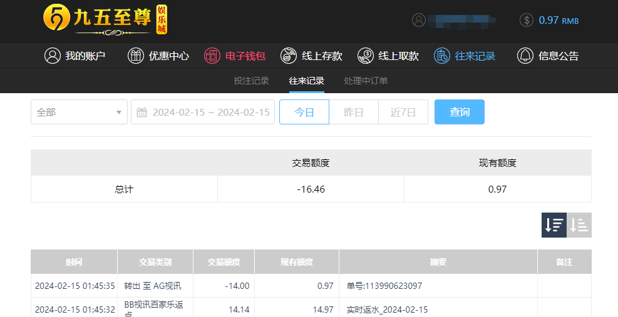Viewport: 618px width, 317px height.
Task: Click the 2024-02-15 01:45:35 timestamp
Action: [75, 286]
